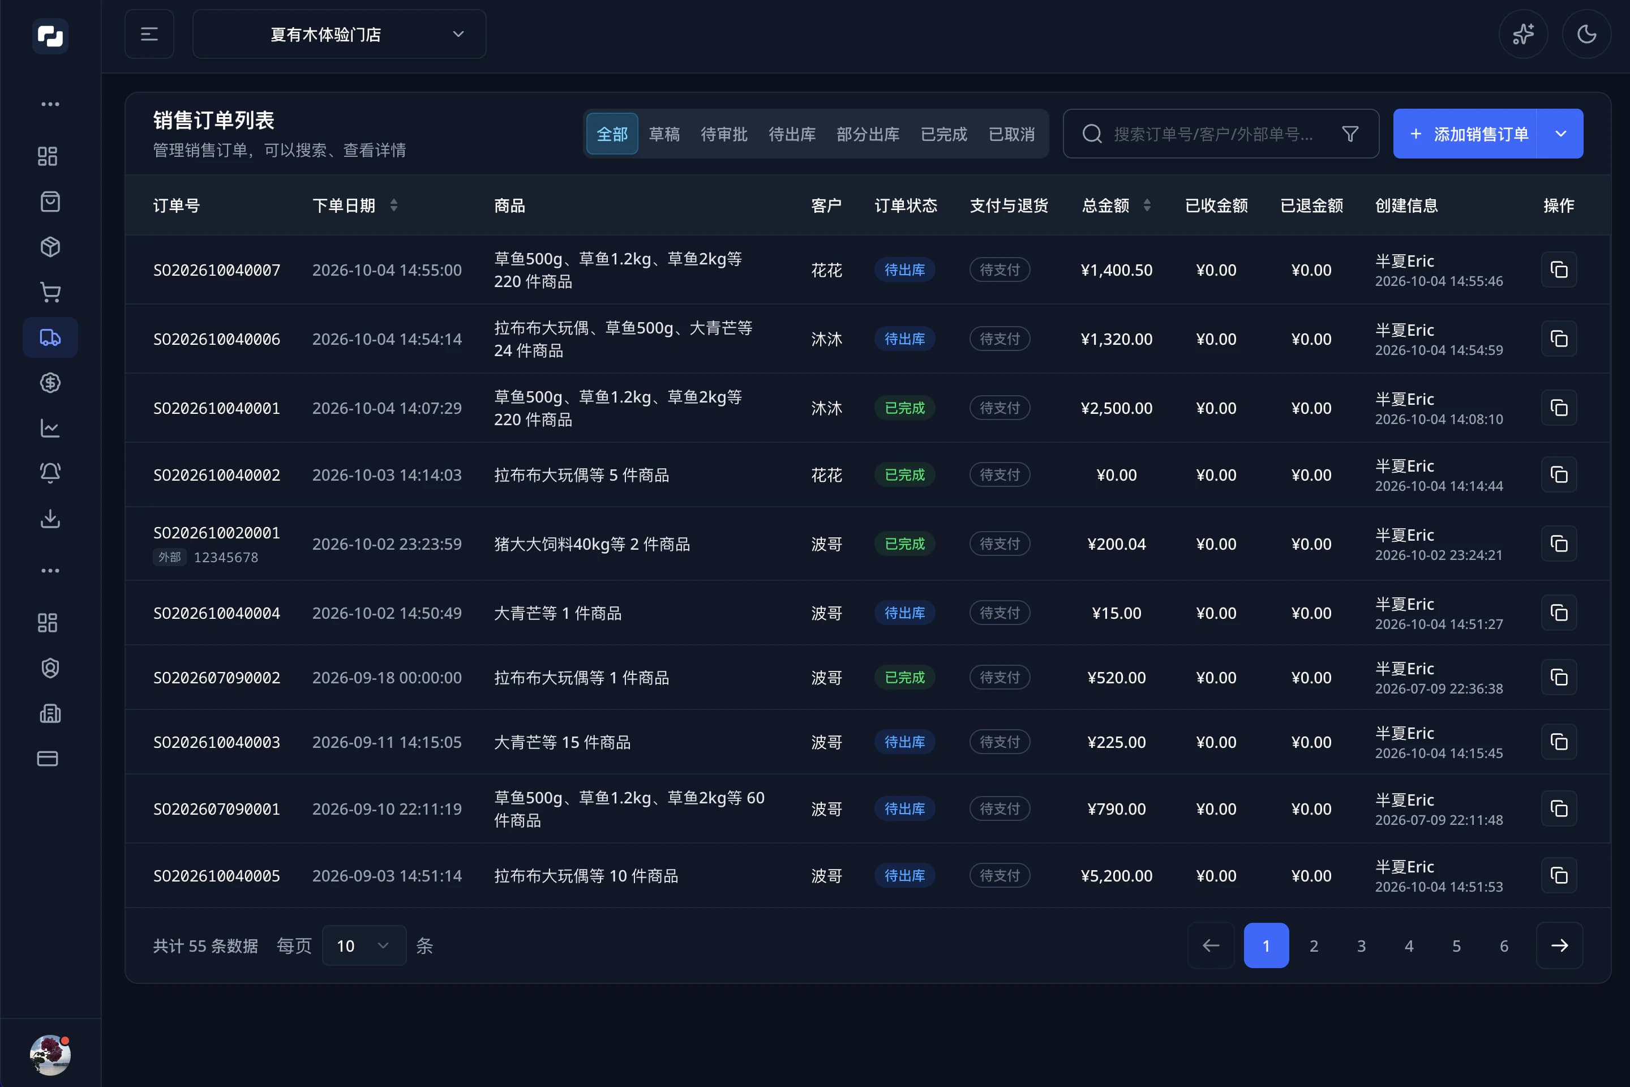Image resolution: width=1630 pixels, height=1087 pixels.
Task: Open the 夏有木体验门店 store dropdown
Action: tap(339, 34)
